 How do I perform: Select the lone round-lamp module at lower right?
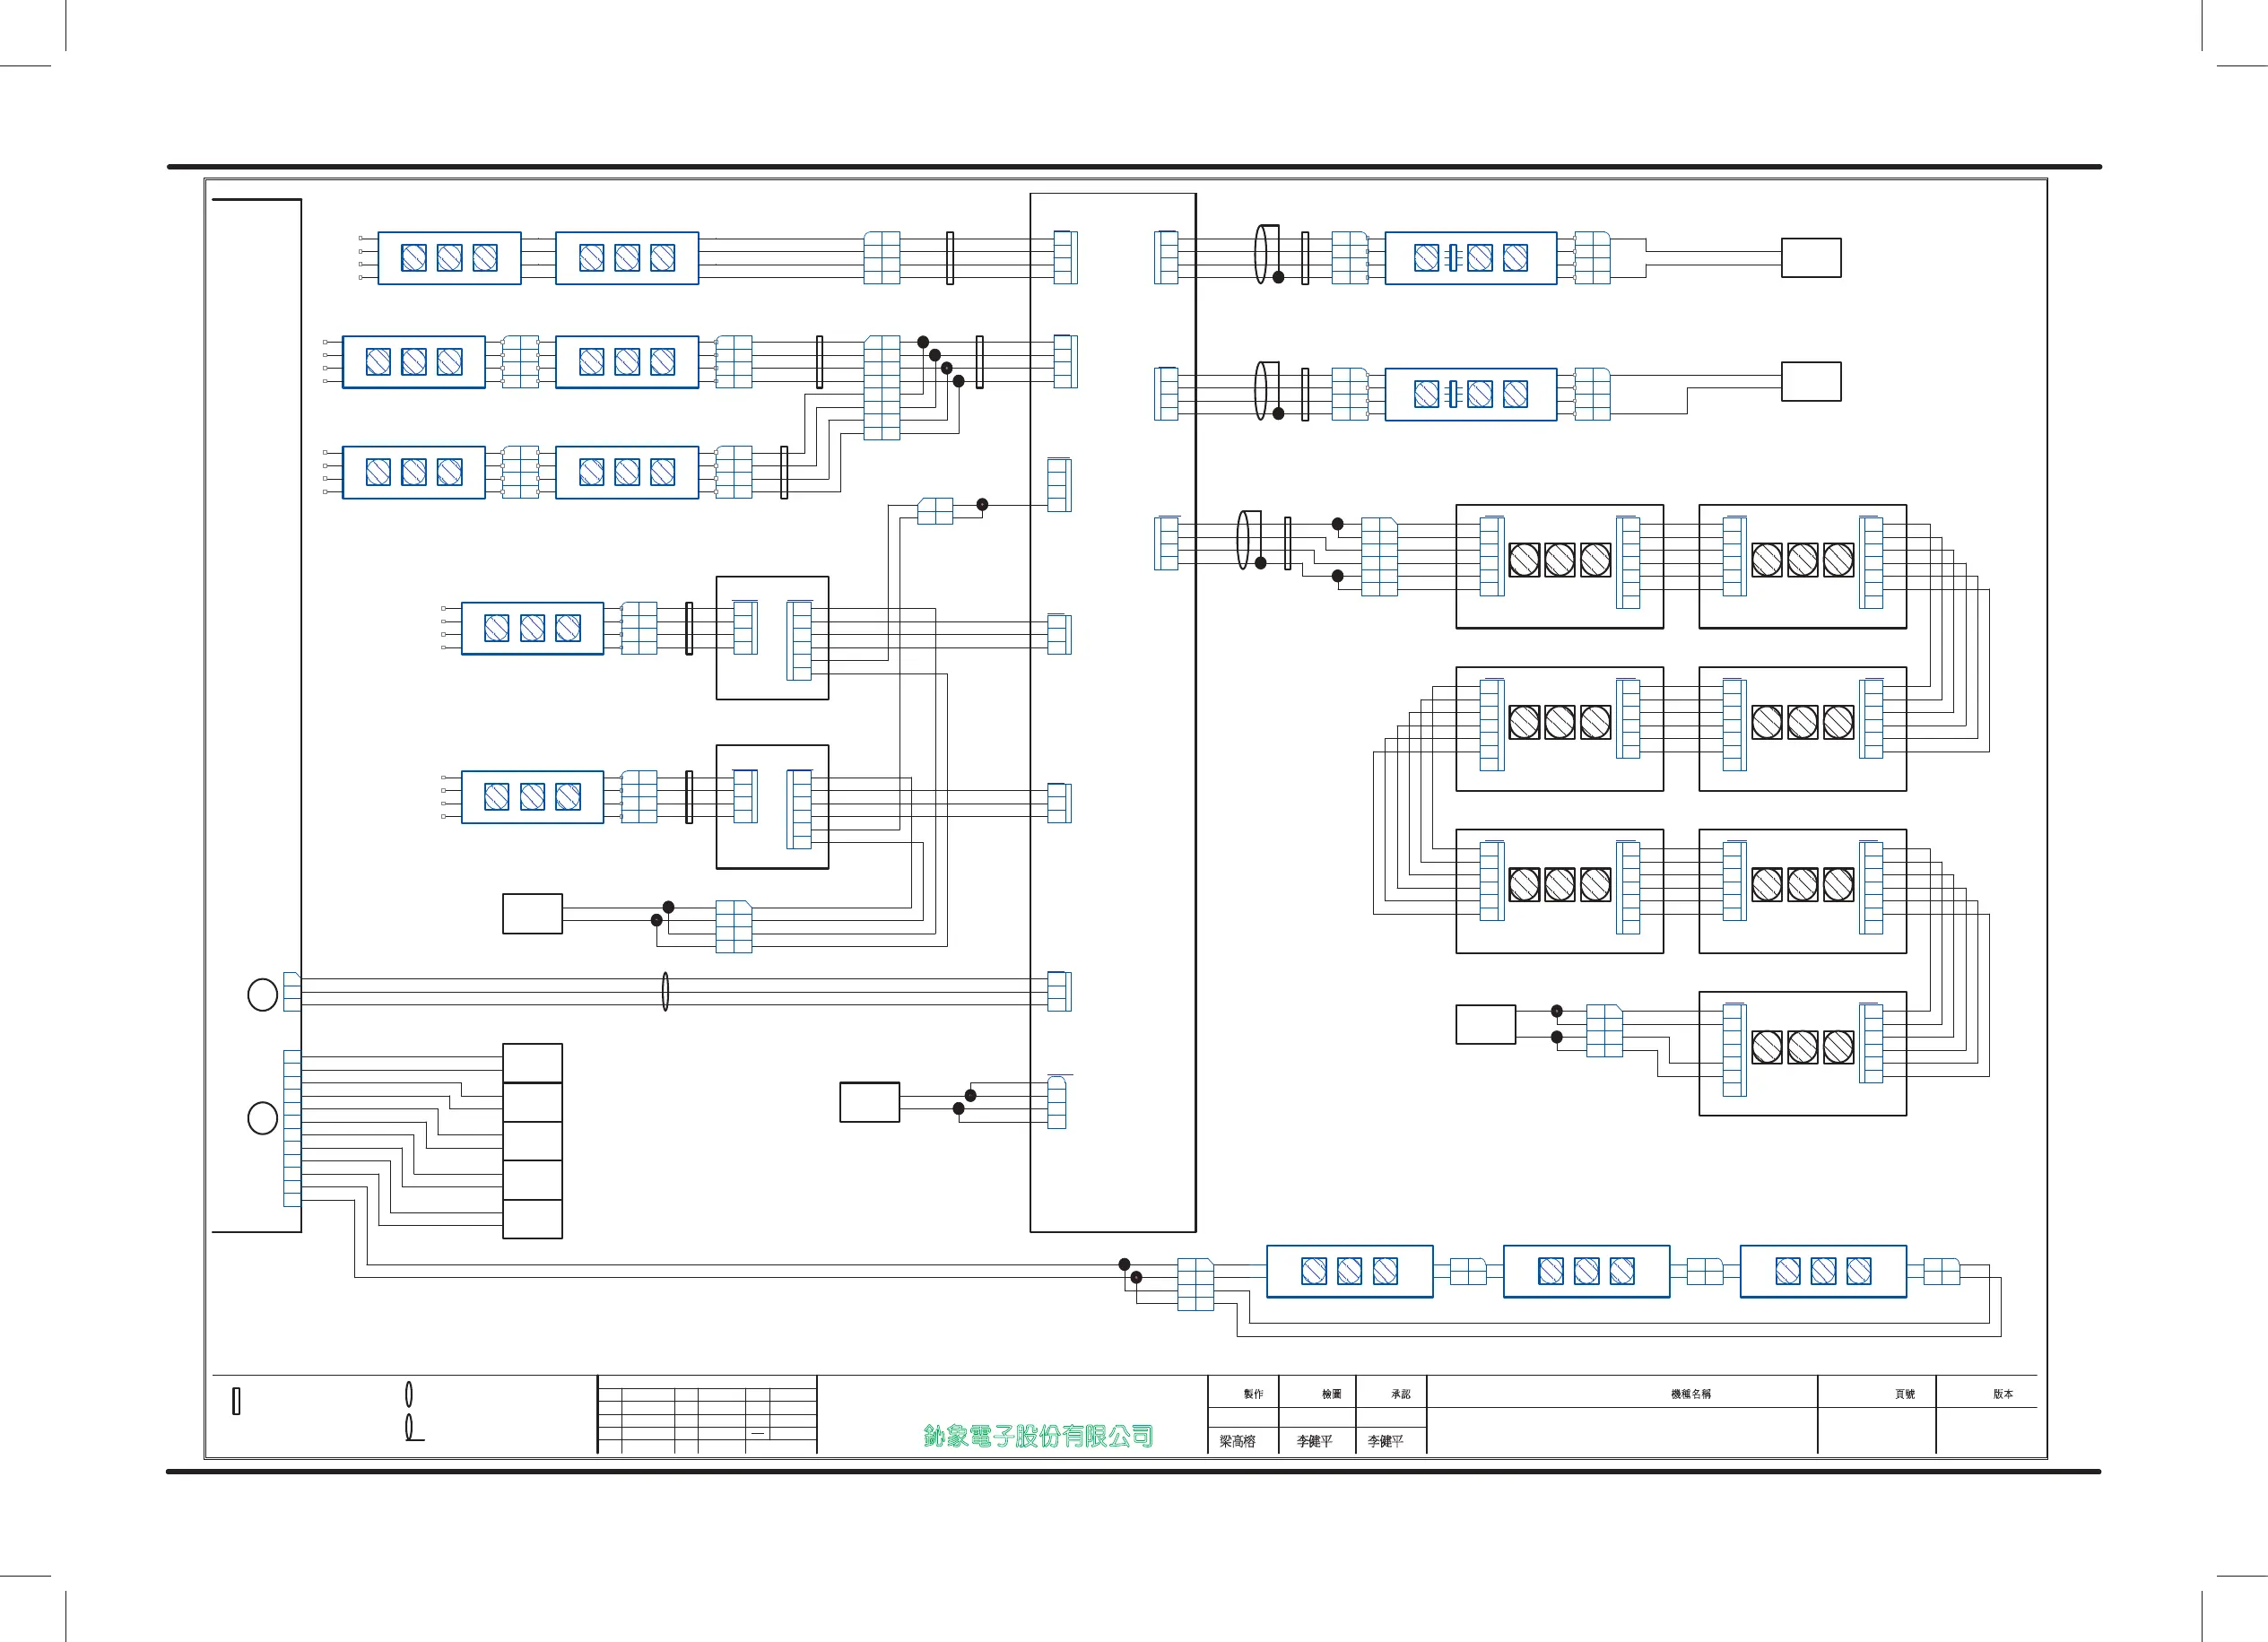pyautogui.click(x=1802, y=1053)
